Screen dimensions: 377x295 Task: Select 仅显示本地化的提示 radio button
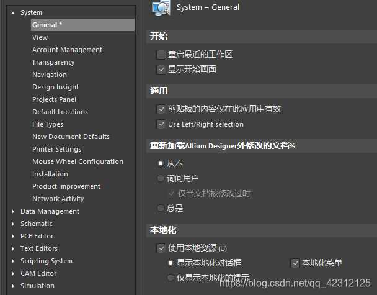tap(171, 278)
